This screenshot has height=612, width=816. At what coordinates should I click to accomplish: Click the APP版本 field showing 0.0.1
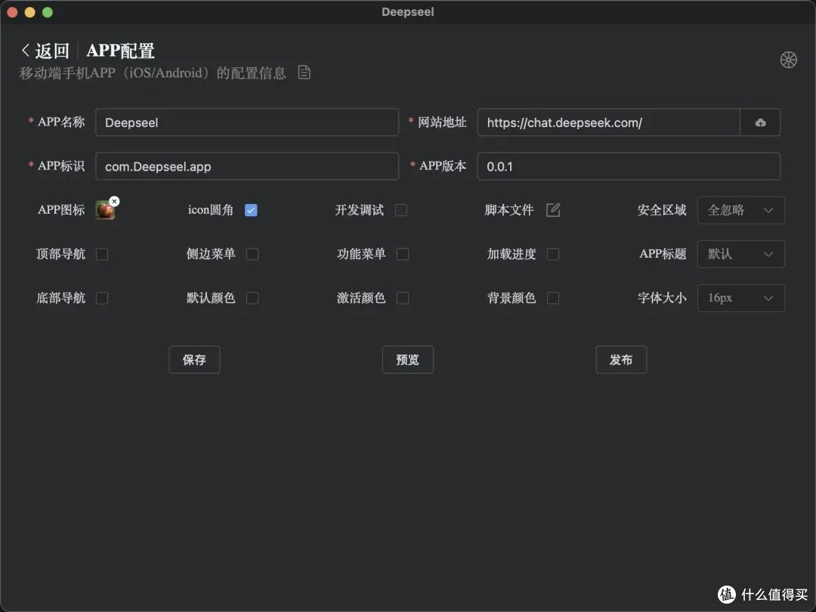(629, 166)
